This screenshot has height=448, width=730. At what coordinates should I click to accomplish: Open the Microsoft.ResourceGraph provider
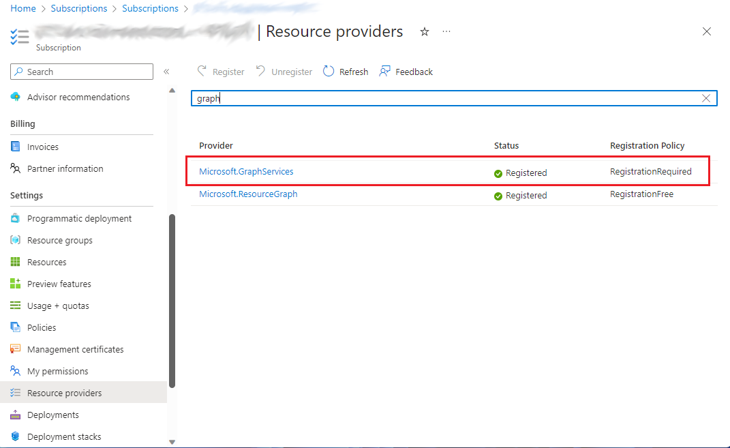pyautogui.click(x=248, y=194)
